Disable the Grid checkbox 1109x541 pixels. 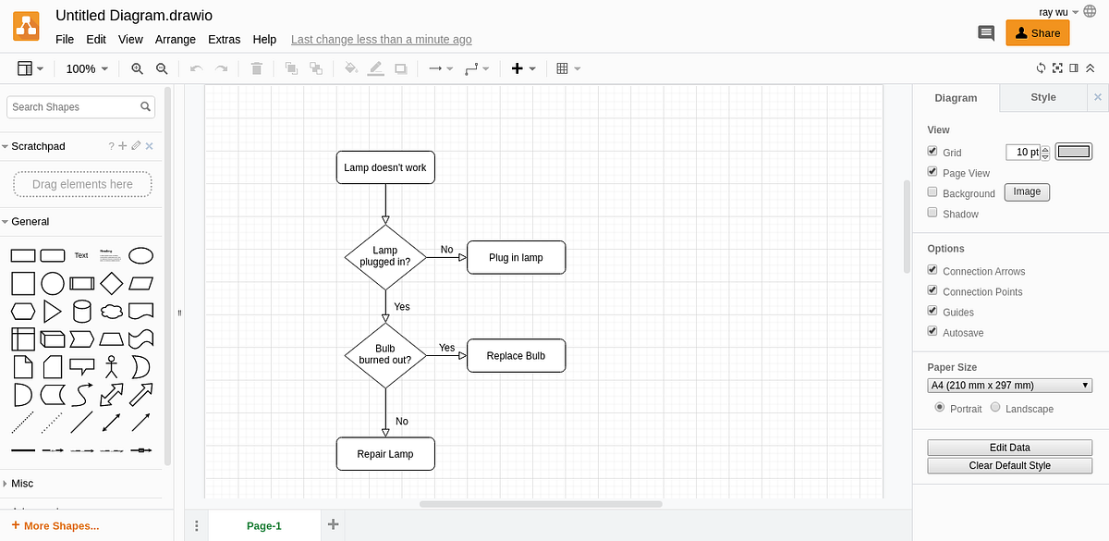932,151
